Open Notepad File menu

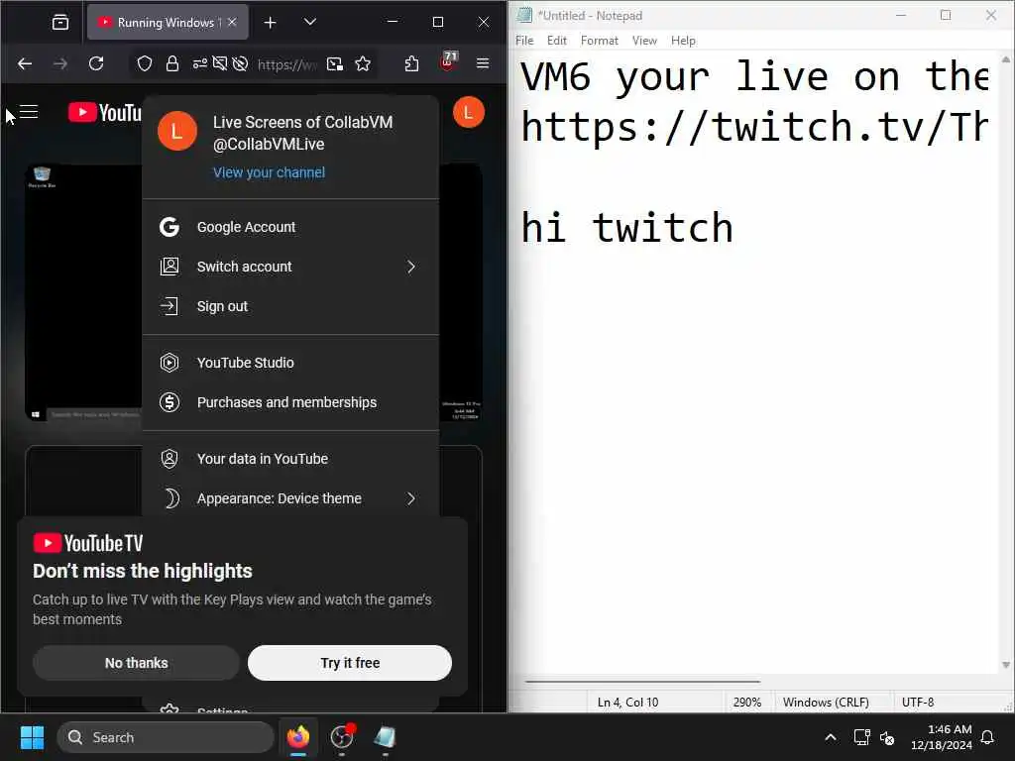coord(524,40)
